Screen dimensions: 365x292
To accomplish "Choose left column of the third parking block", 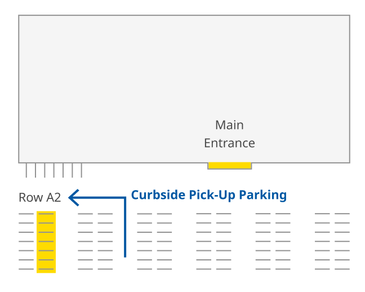I will [x=145, y=242].
